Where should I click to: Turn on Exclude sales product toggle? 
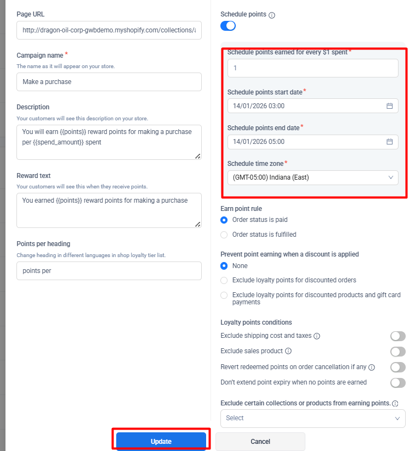click(x=397, y=352)
